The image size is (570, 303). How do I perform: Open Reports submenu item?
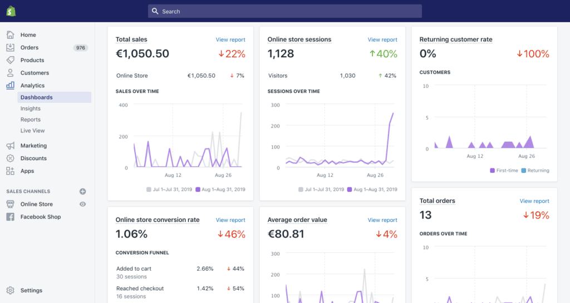pyautogui.click(x=31, y=120)
